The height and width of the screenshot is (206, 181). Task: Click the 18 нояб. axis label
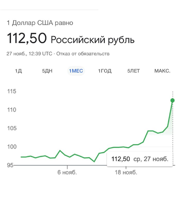126,172
